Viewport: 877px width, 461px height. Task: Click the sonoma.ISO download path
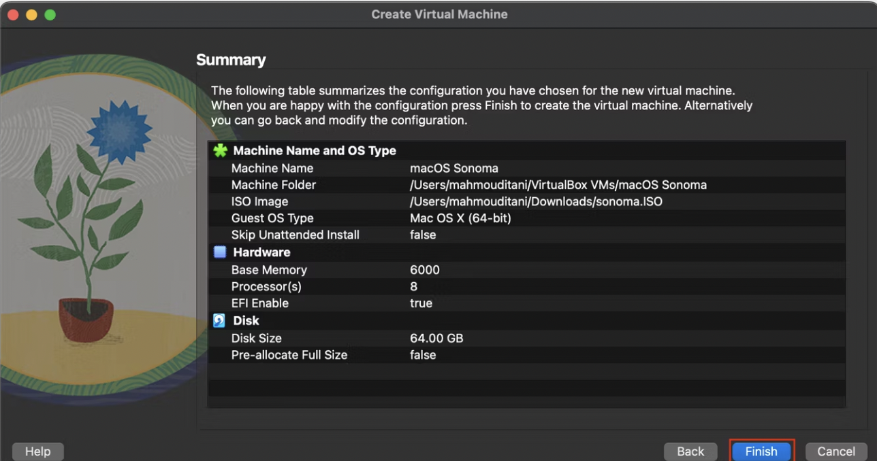pos(536,202)
